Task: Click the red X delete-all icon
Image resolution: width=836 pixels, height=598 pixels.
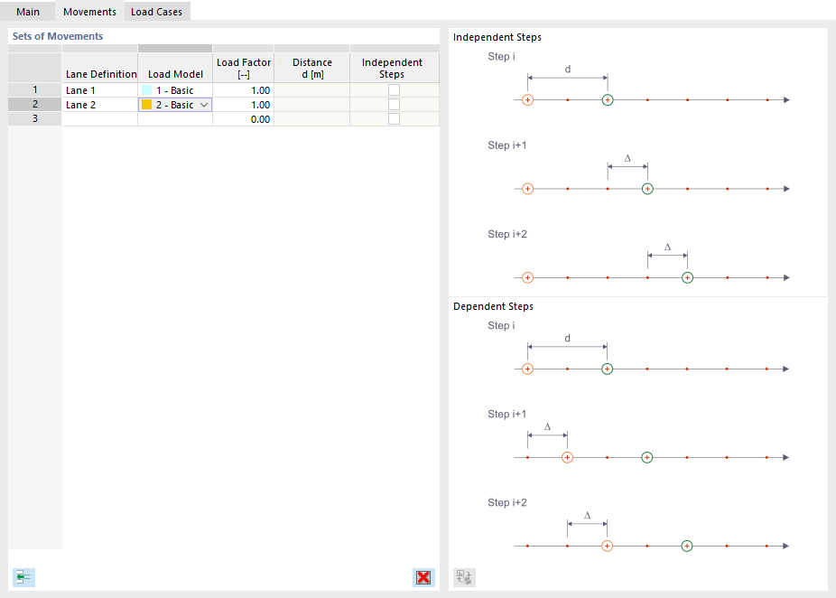Action: pos(423,577)
